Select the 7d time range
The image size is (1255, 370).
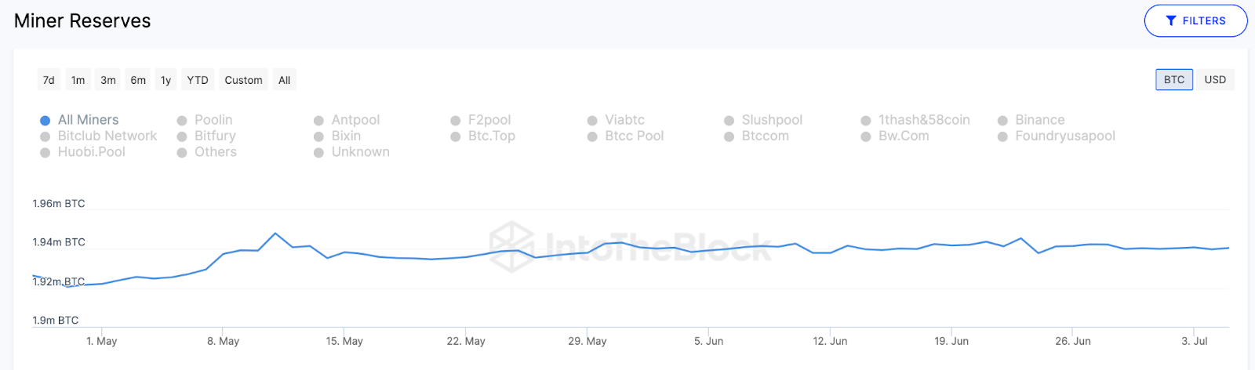(x=49, y=80)
